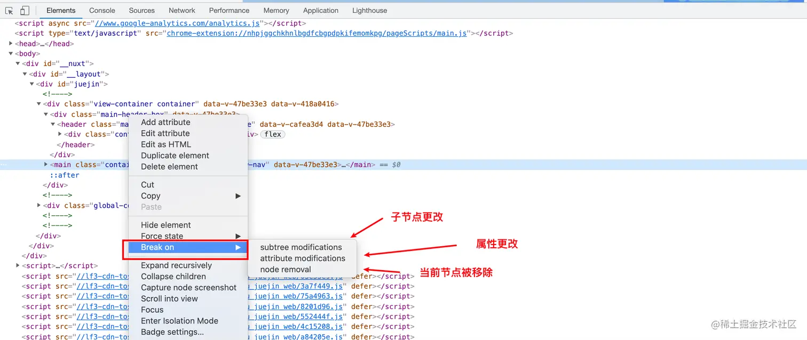
Task: Click the flex badge
Action: (273, 134)
